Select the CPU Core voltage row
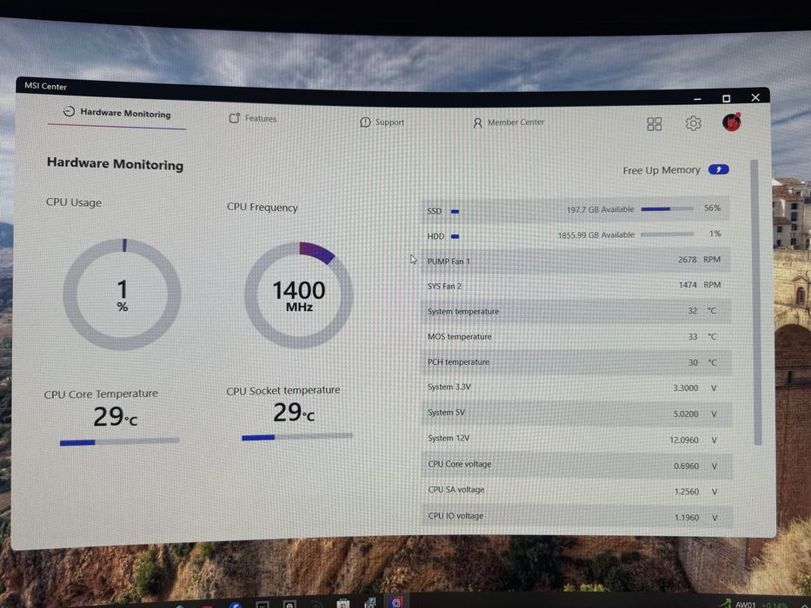 [x=575, y=465]
